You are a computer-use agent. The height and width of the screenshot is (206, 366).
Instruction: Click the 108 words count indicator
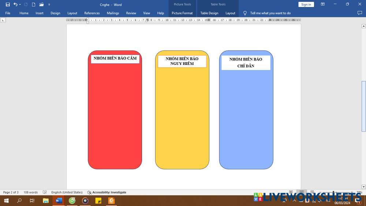(x=31, y=192)
